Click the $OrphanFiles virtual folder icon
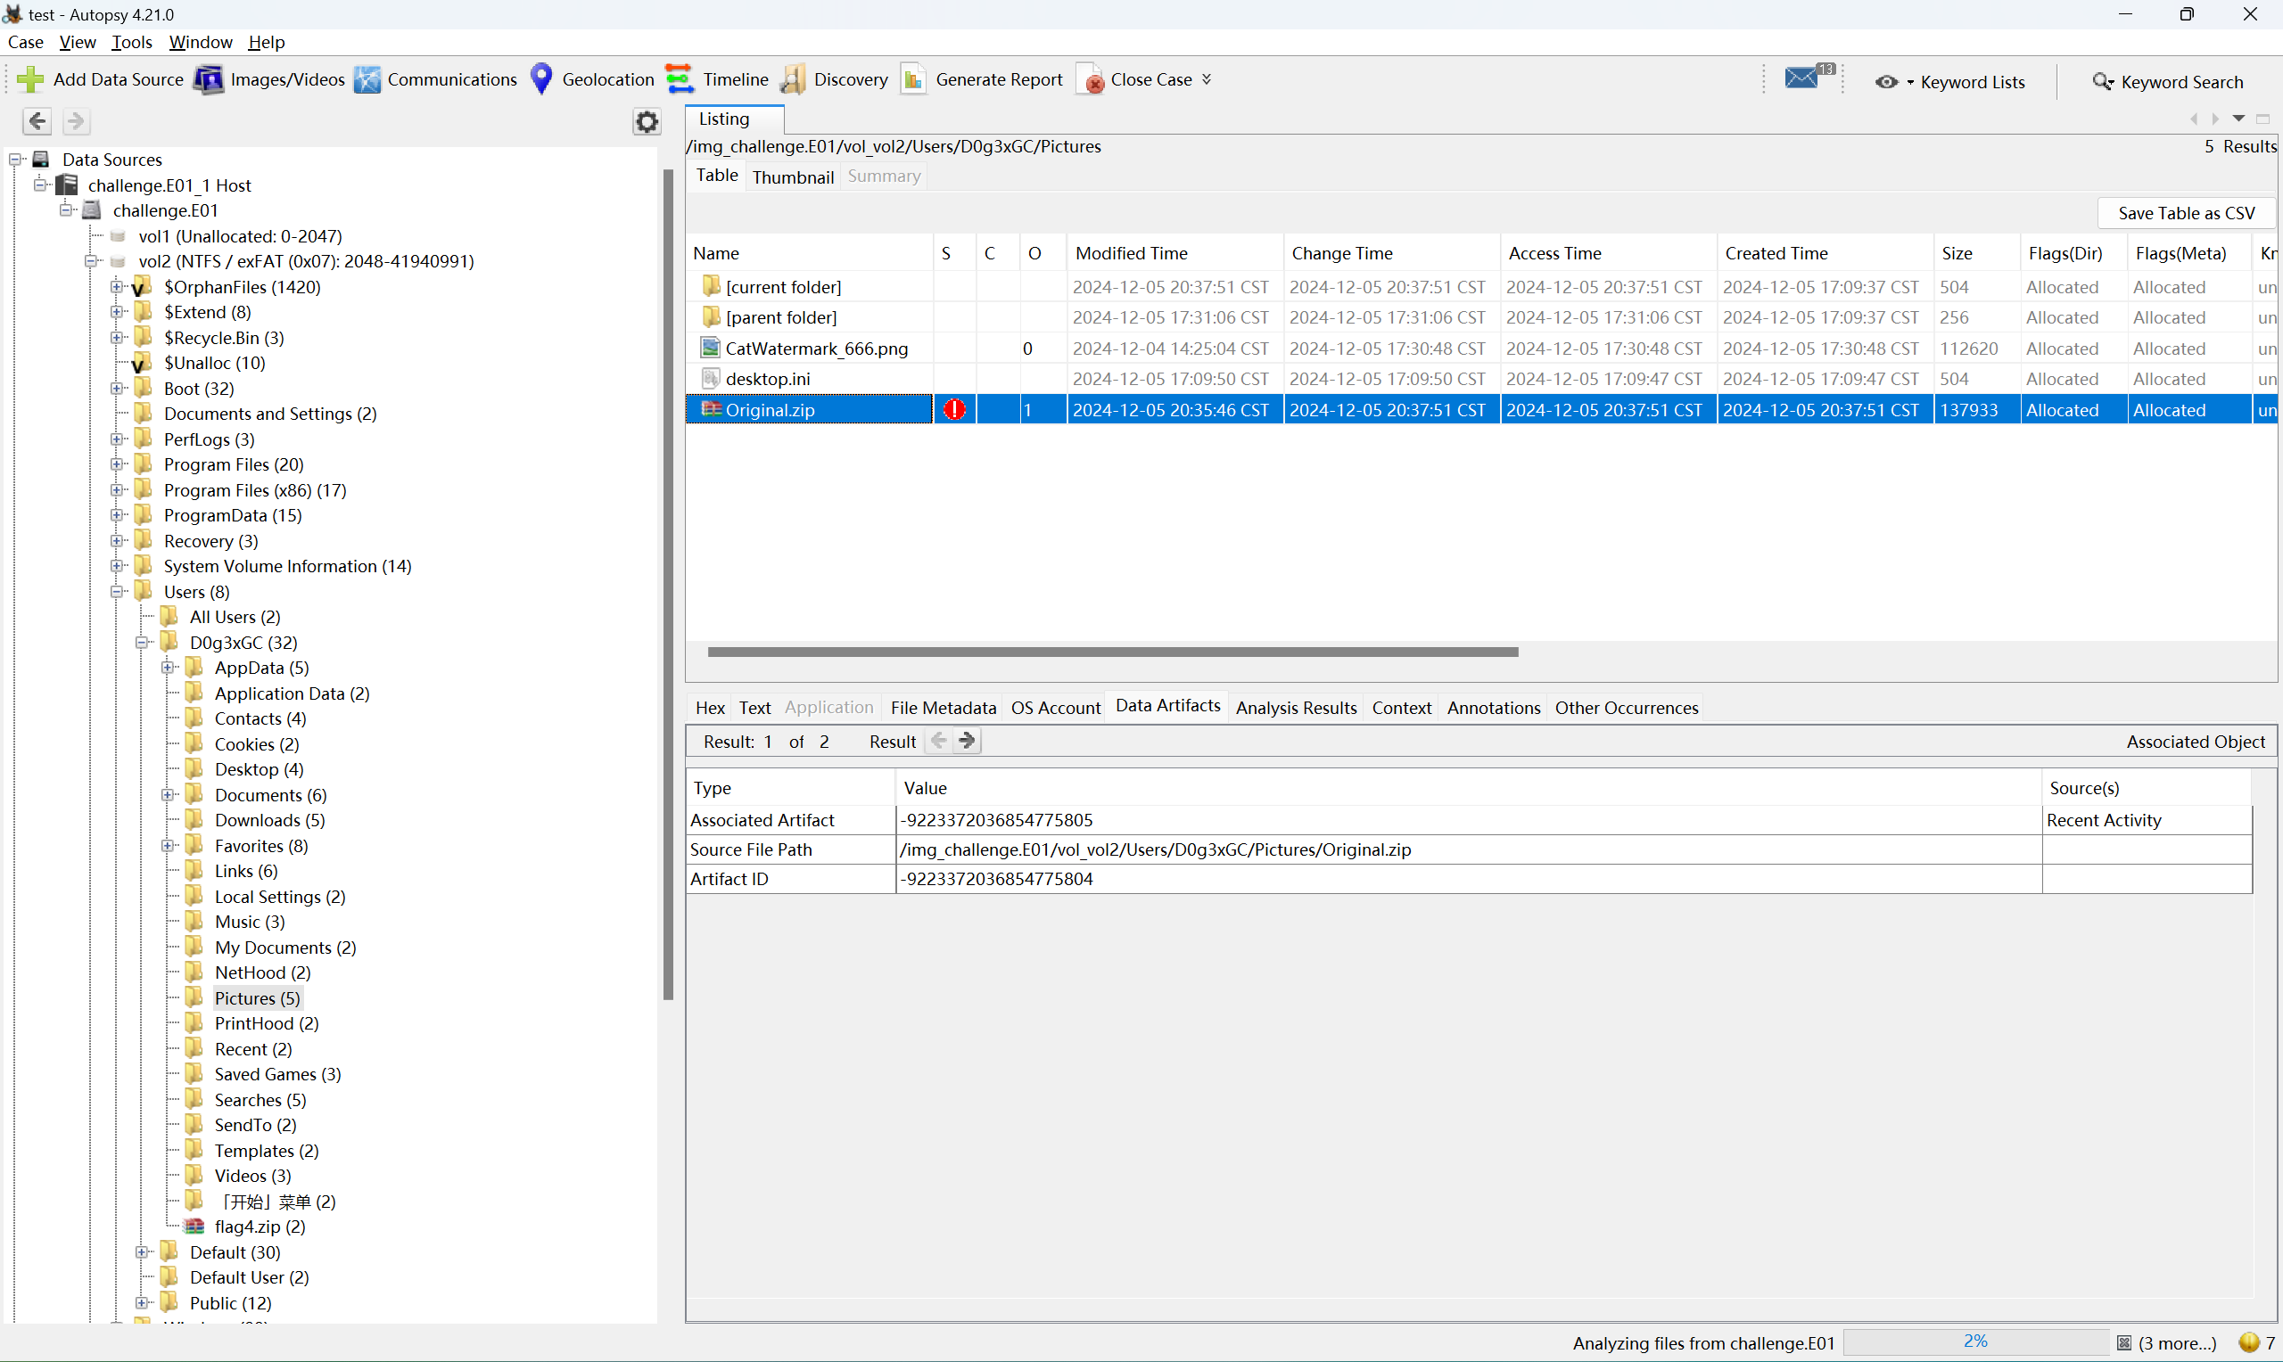The image size is (2283, 1362). (x=142, y=287)
